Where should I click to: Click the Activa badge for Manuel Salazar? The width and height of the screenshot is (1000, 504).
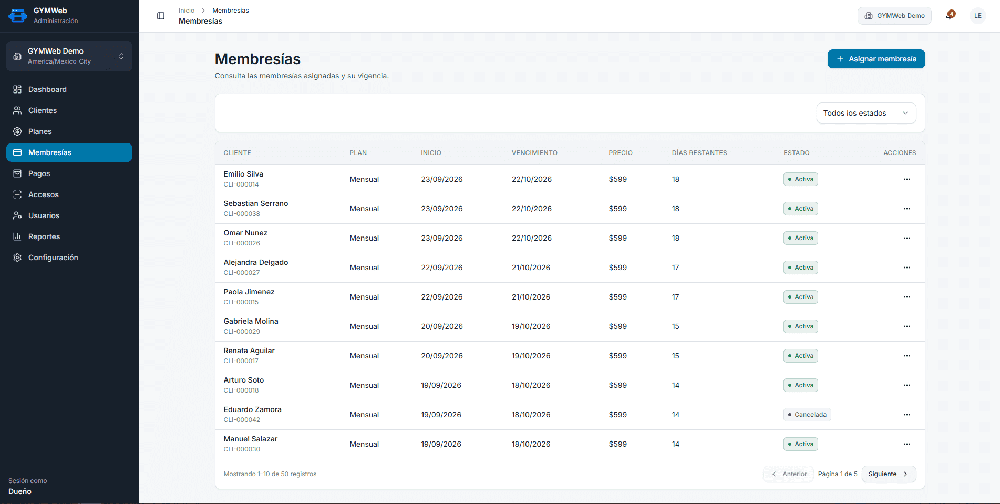[x=800, y=444]
